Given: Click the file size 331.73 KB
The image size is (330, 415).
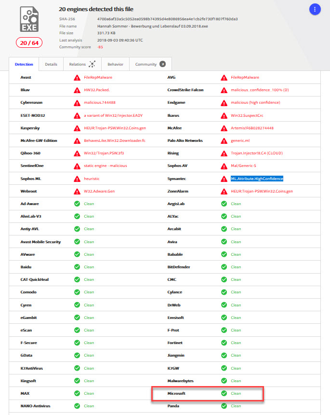Looking at the screenshot, I should coord(106,33).
